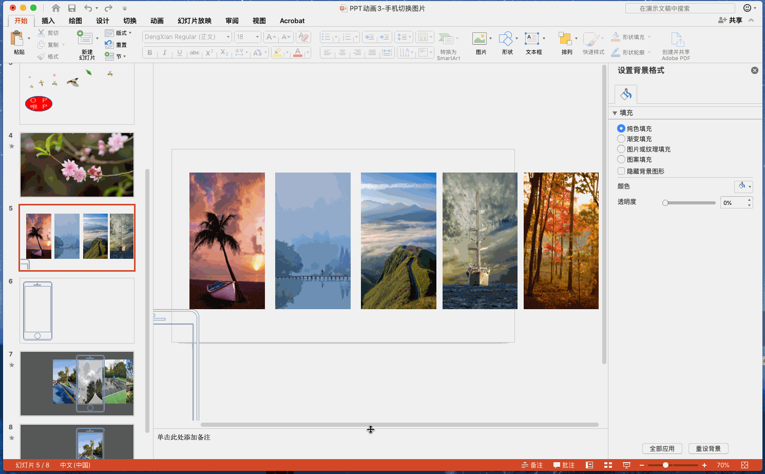Select slide 6 phone outline thumbnail
This screenshot has height=474, width=765.
[77, 311]
